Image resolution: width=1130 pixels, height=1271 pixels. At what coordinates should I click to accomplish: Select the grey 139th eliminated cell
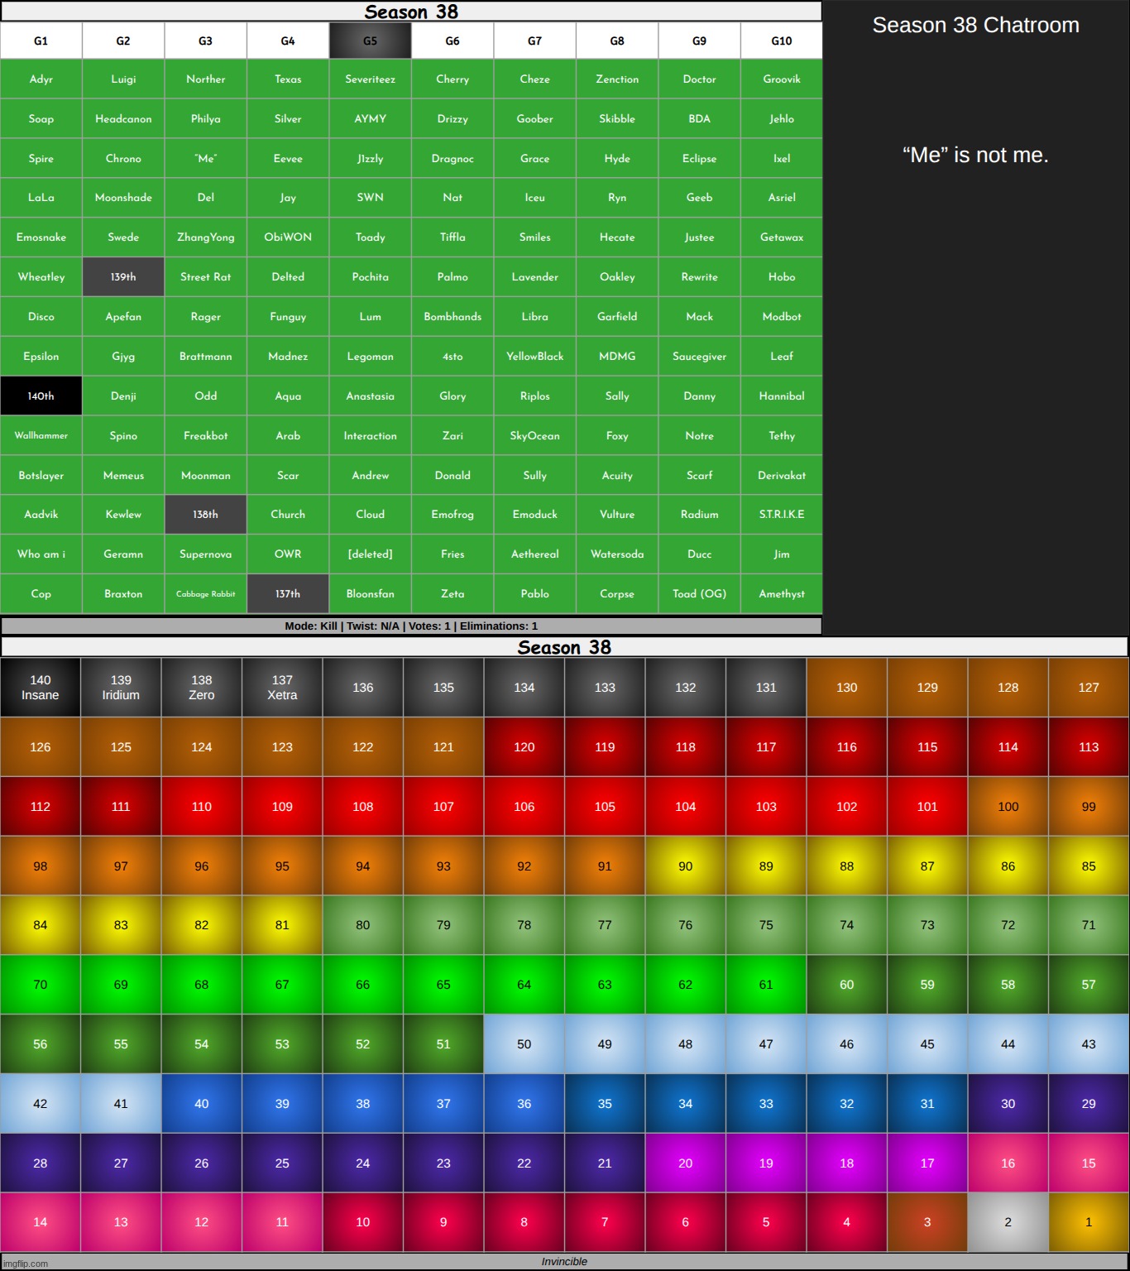[x=123, y=277]
